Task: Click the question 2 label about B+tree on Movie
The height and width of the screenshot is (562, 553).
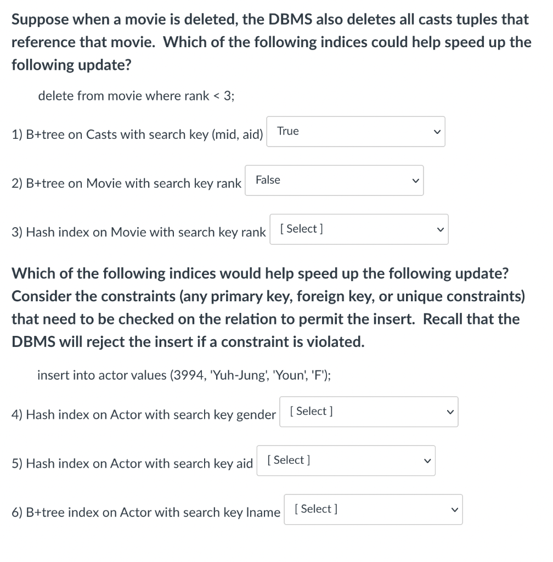Action: [x=125, y=183]
